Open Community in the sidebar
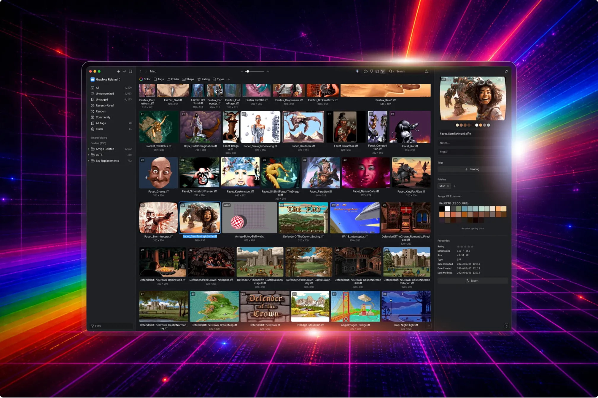Image resolution: width=598 pixels, height=398 pixels. [111, 117]
